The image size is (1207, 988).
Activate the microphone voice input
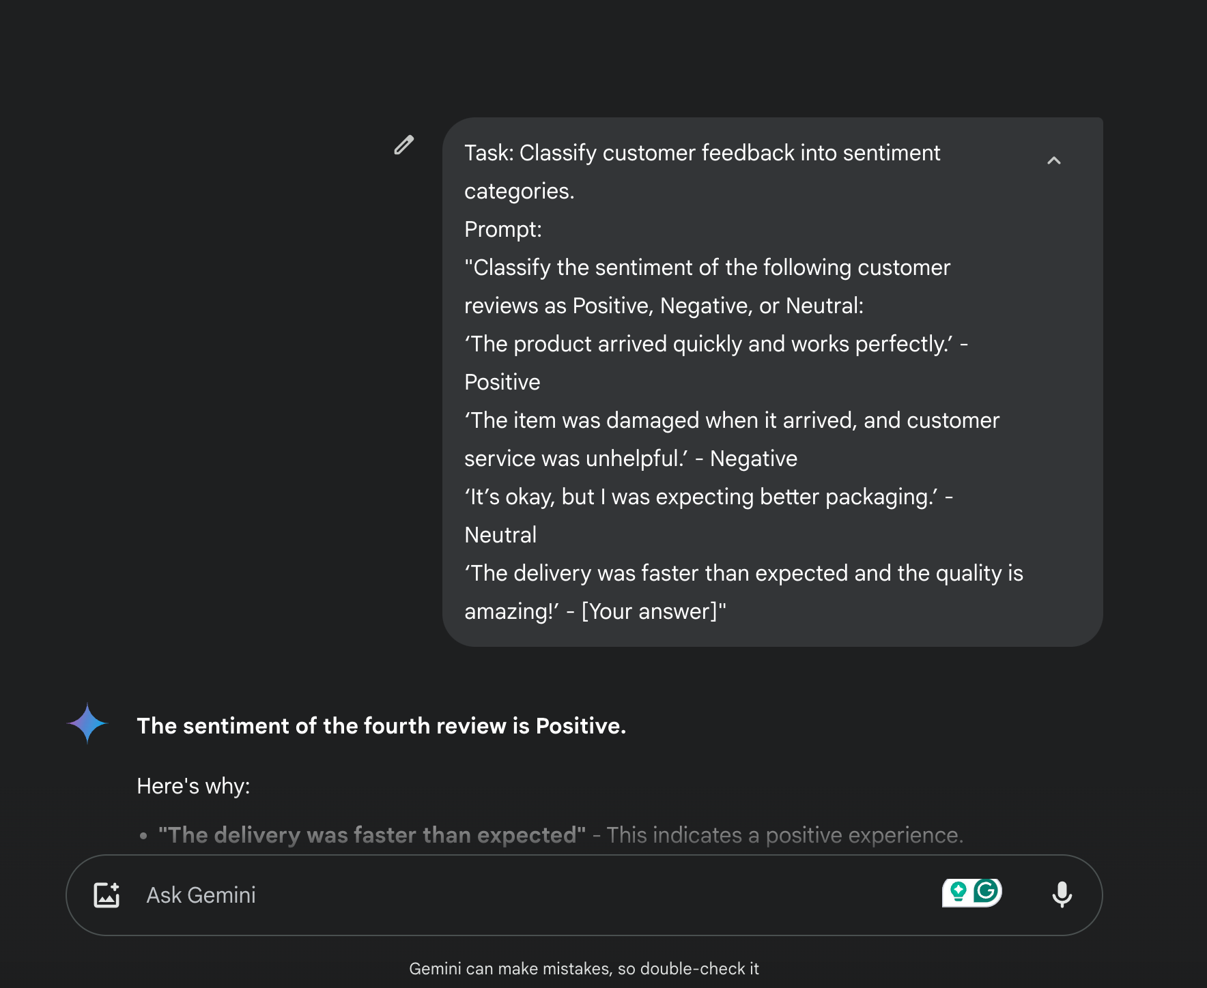click(1062, 895)
